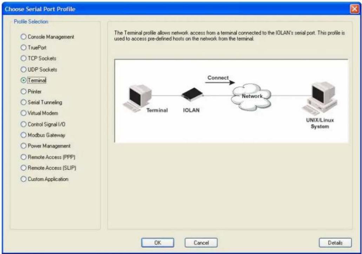Click the Terminal profile description text
The width and height of the screenshot is (362, 254).
point(229,36)
